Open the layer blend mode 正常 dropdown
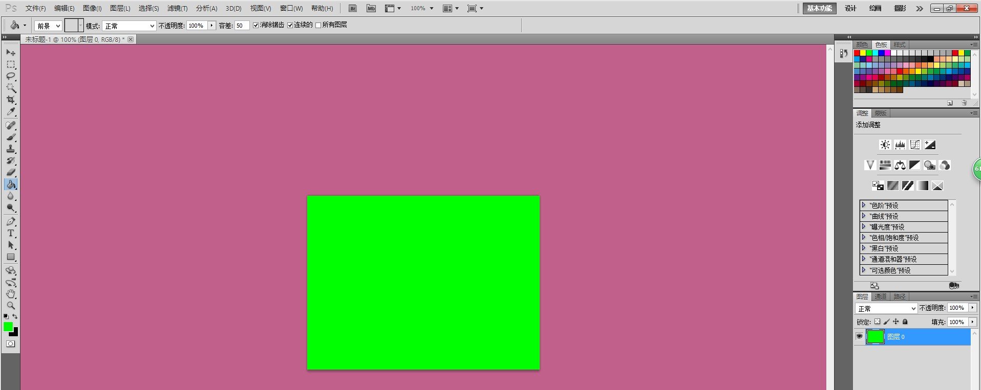This screenshot has height=390, width=981. 886,308
